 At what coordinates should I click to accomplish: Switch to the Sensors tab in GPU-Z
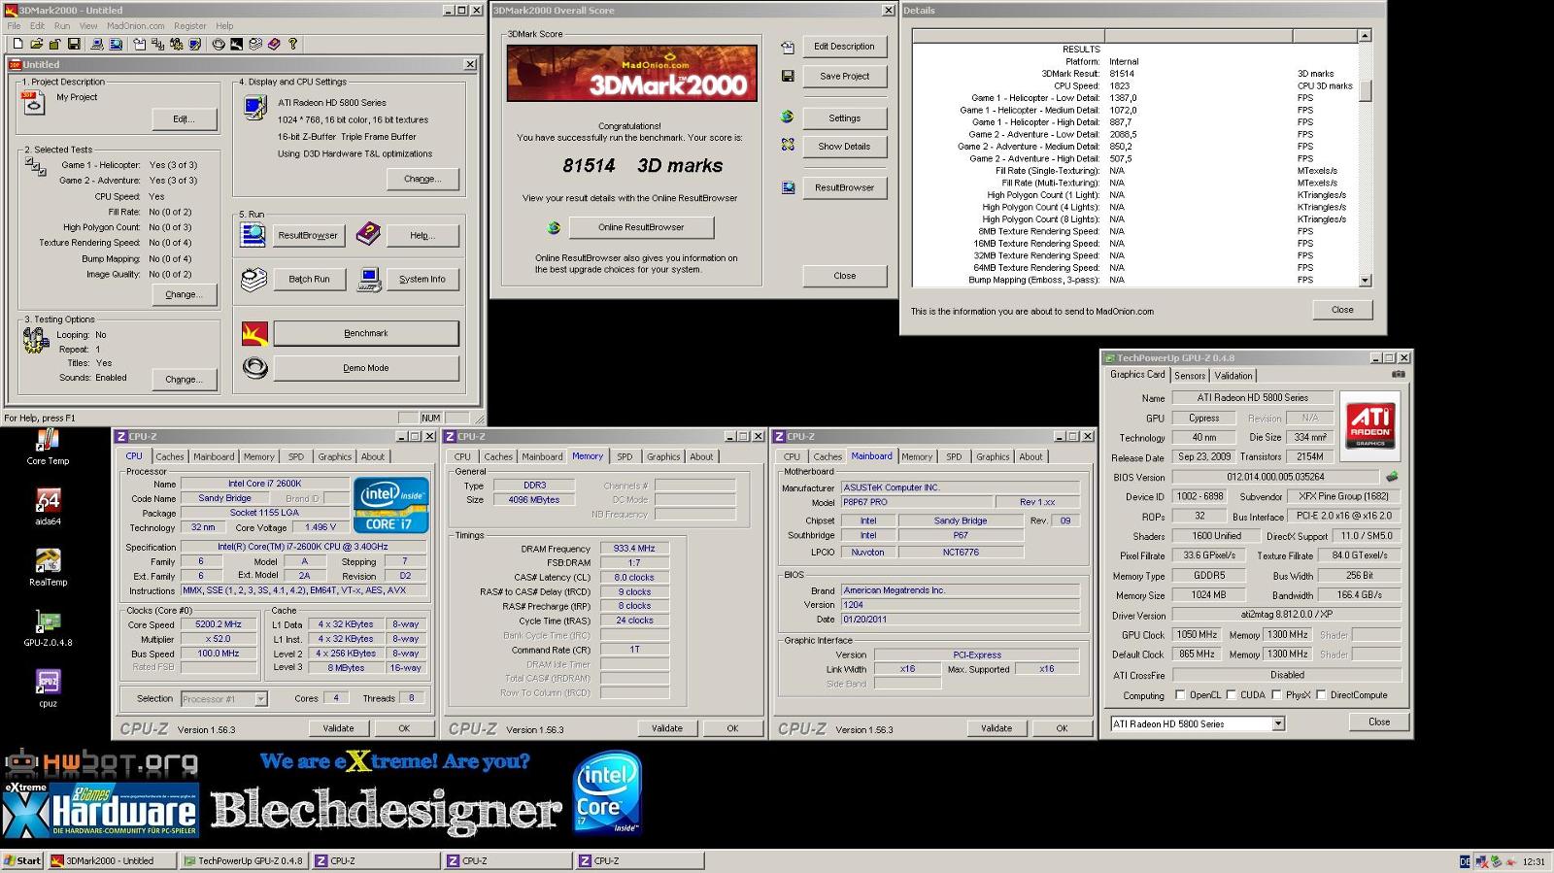pos(1190,376)
